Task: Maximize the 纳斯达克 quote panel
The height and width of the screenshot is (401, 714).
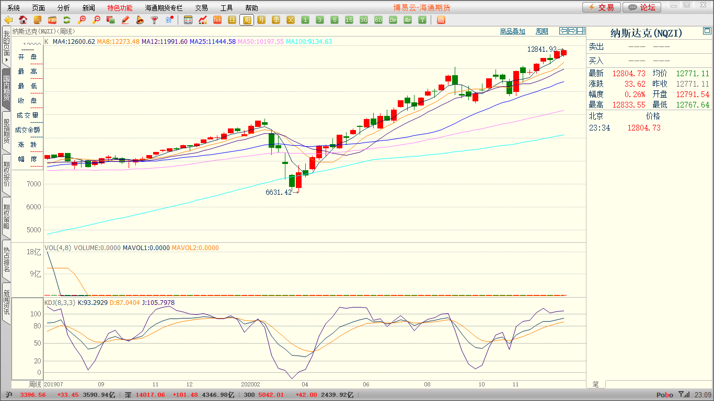Action: (x=707, y=31)
